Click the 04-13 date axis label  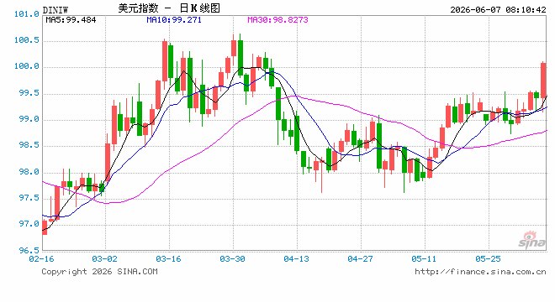click(x=296, y=259)
